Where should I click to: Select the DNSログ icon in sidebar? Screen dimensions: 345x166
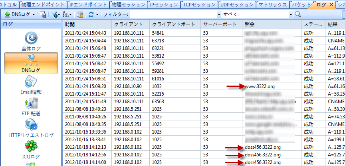tap(31, 63)
